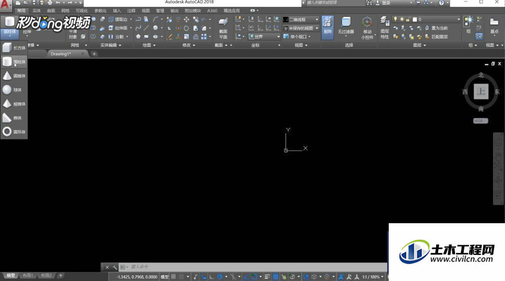Click the 匹配图层 (Match Layer) button
Image resolution: width=505 pixels, height=281 pixels.
(x=437, y=37)
